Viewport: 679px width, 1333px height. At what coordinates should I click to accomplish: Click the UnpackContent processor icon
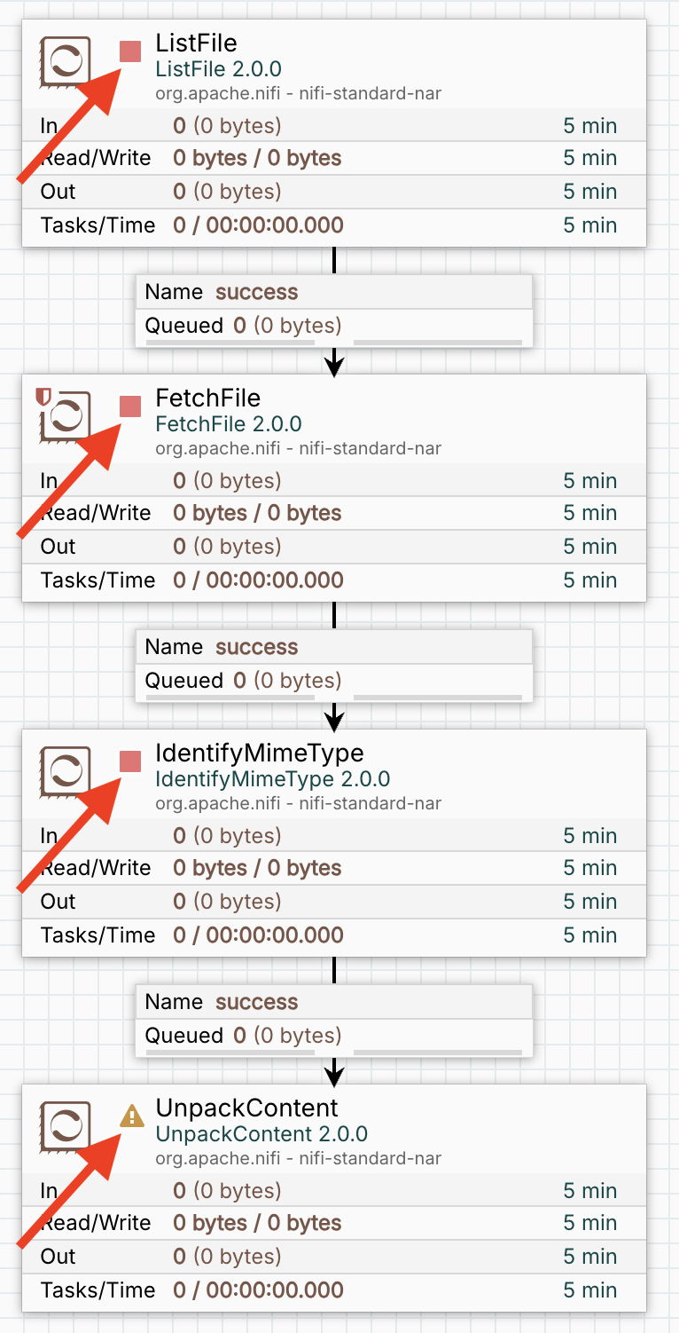click(66, 1126)
